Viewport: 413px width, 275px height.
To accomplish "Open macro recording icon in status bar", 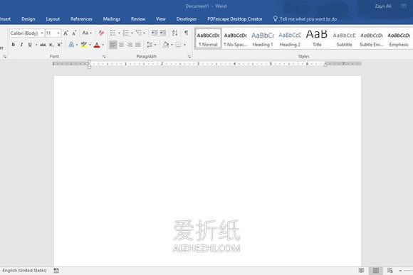I will (x=56, y=271).
